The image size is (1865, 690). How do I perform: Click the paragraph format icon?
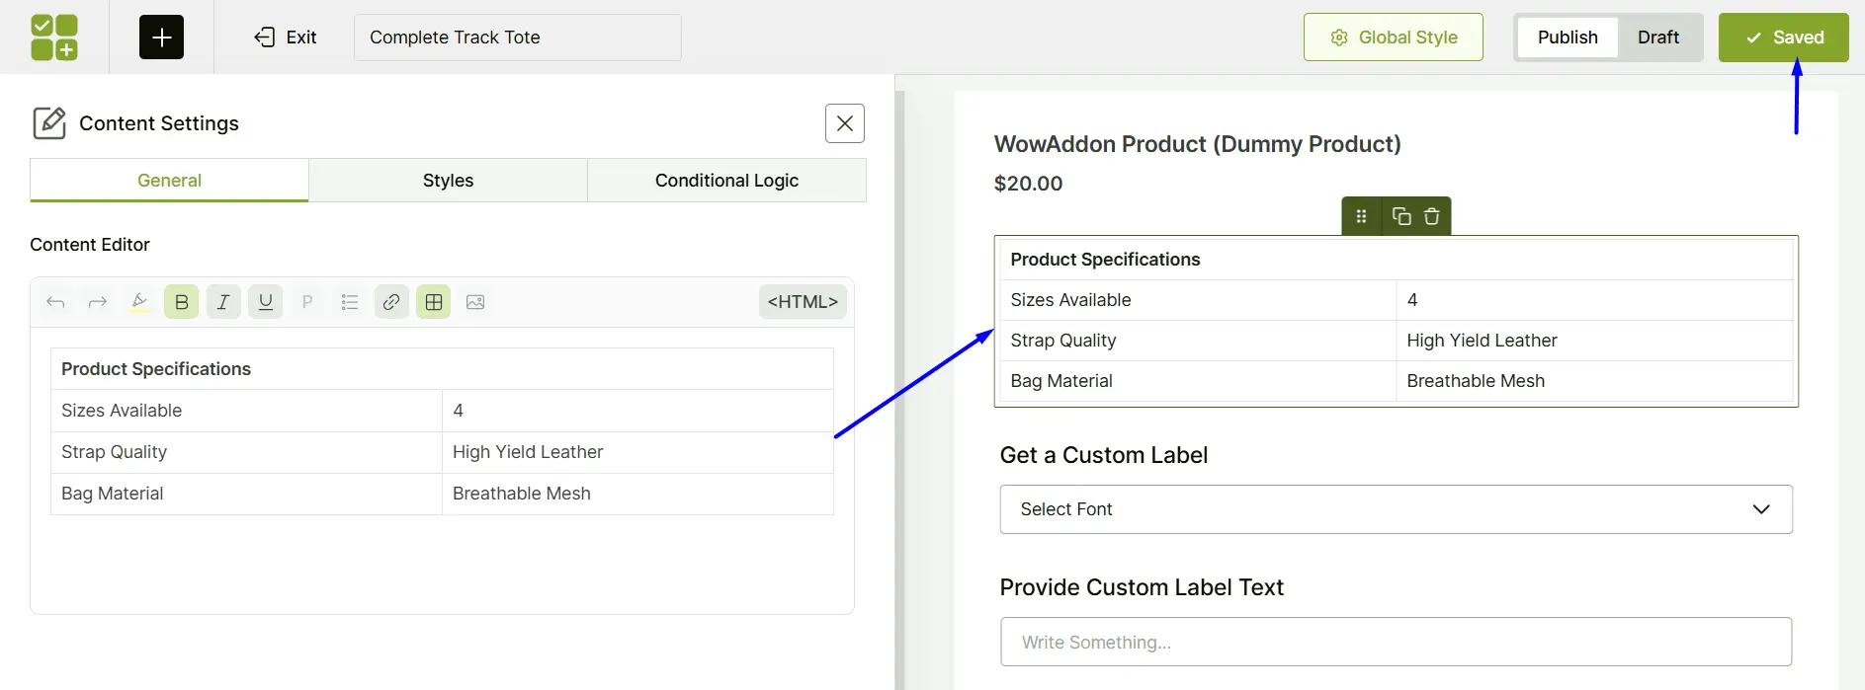coord(307,302)
